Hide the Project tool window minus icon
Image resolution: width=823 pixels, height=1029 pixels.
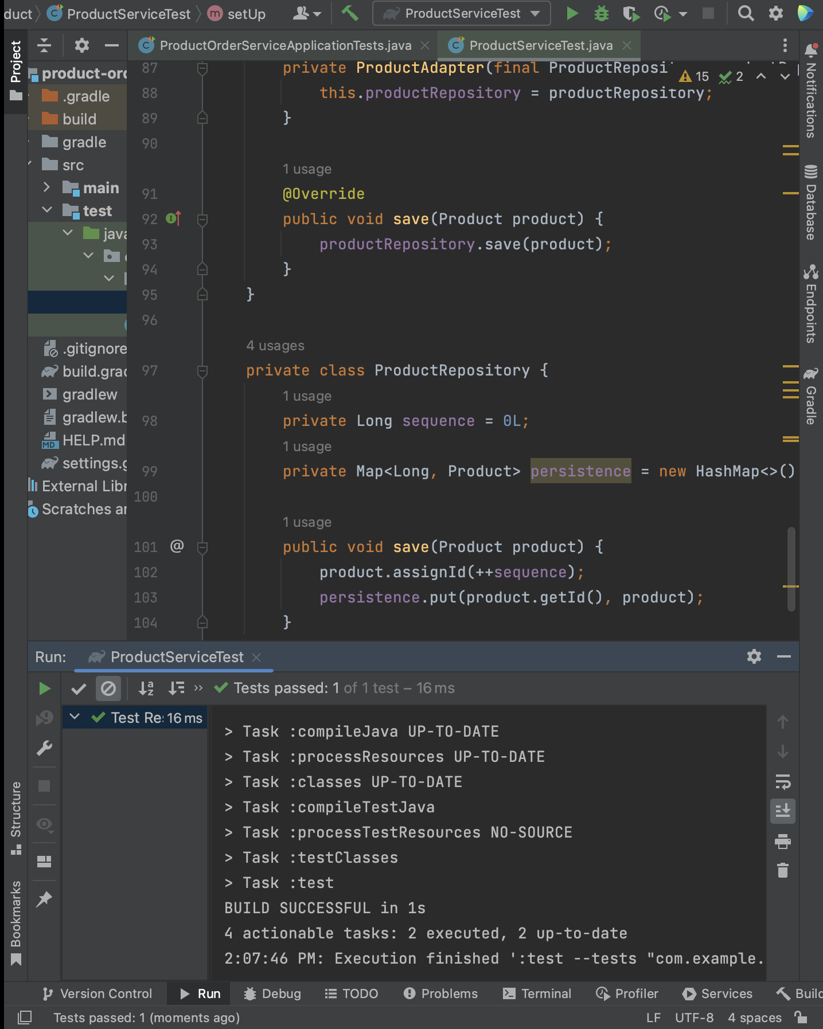(x=112, y=45)
